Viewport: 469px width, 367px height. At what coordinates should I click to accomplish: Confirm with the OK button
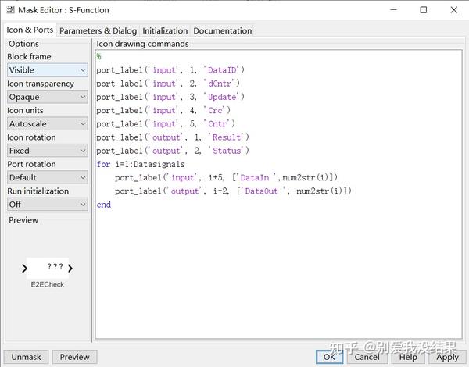tap(329, 357)
